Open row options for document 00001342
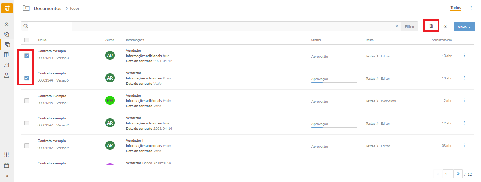481x182 pixels. click(x=464, y=123)
